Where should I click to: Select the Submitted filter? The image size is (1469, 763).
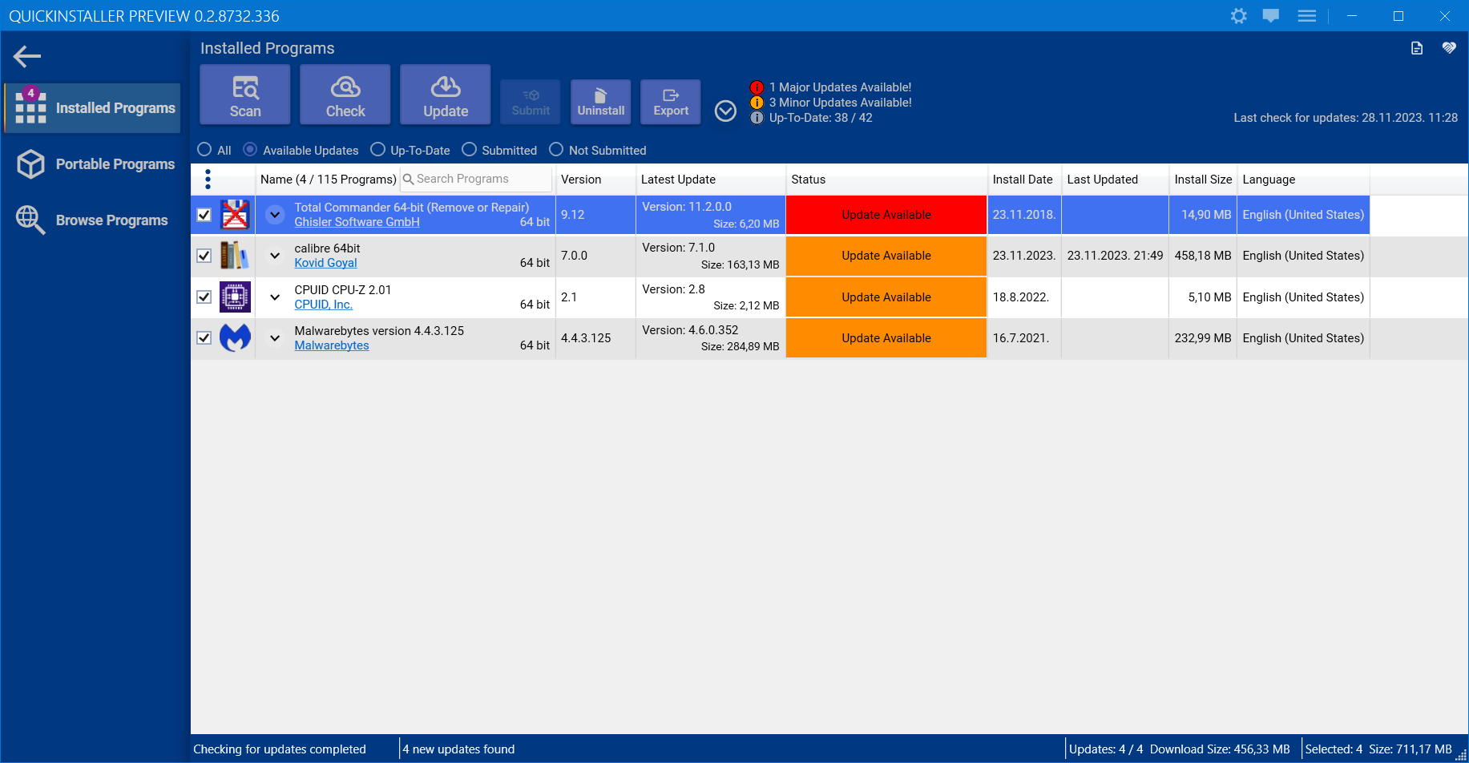click(x=469, y=150)
